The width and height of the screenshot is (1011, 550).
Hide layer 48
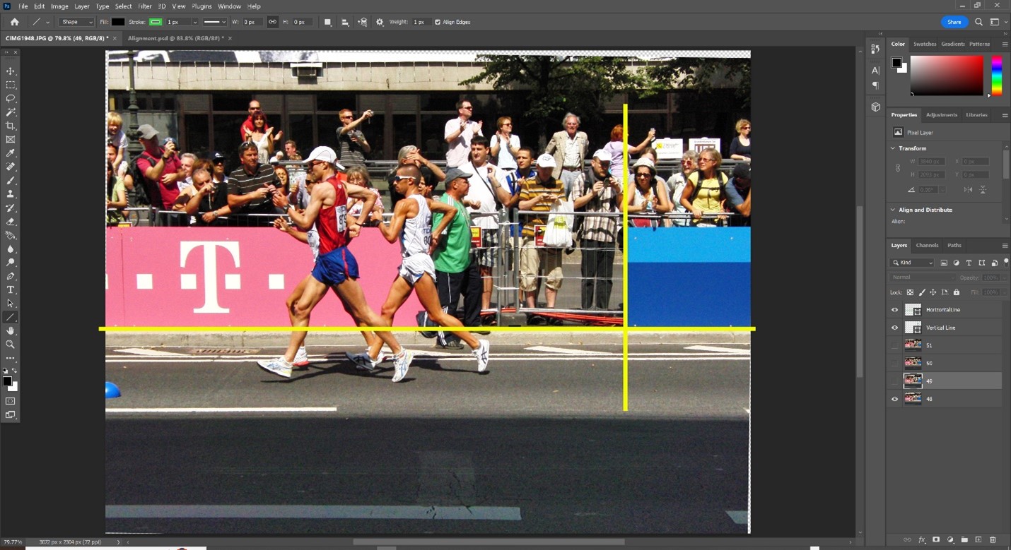click(894, 399)
